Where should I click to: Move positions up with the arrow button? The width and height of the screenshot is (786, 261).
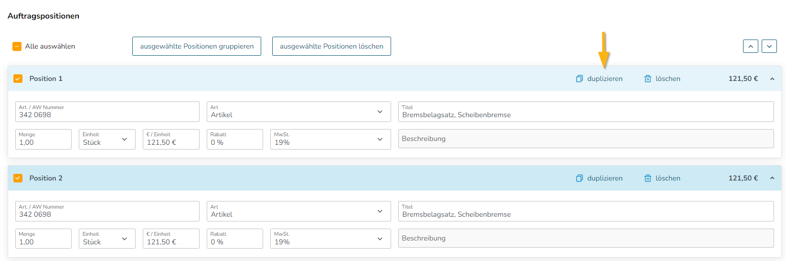pyautogui.click(x=750, y=46)
